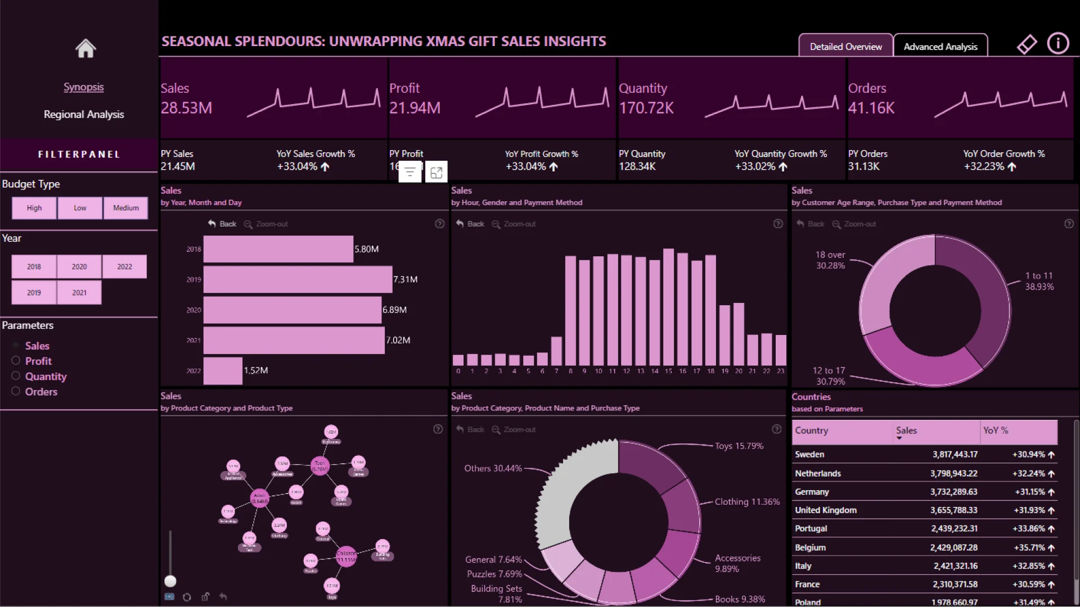Viewport: 1080px width, 607px height.
Task: Click Back on Product Name donut chart
Action: 470,429
